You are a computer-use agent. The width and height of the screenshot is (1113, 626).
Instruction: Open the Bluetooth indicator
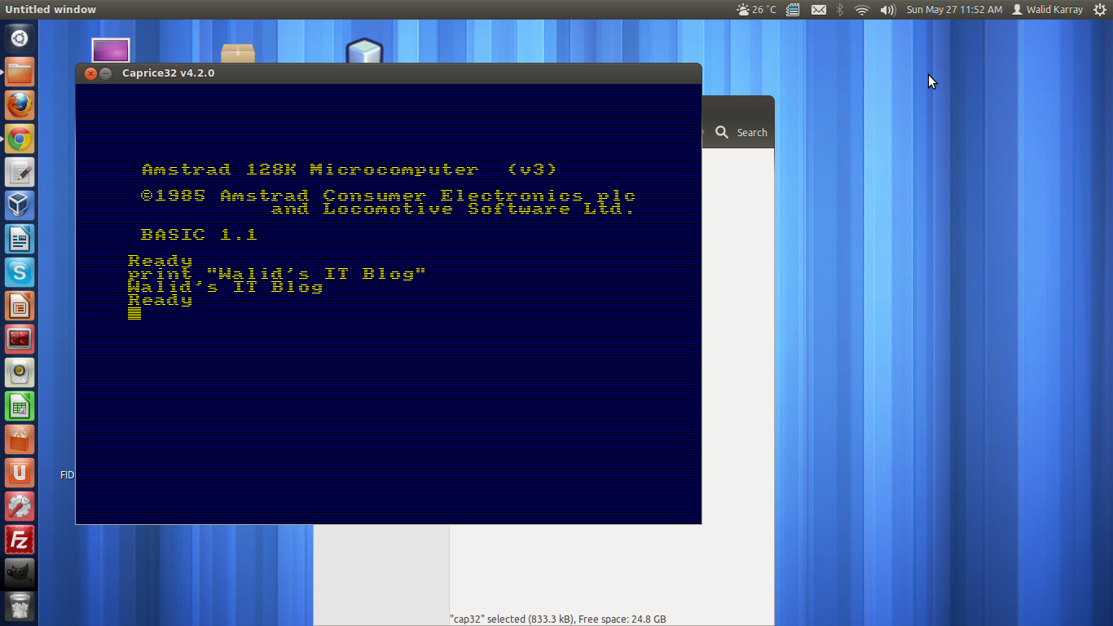click(840, 10)
